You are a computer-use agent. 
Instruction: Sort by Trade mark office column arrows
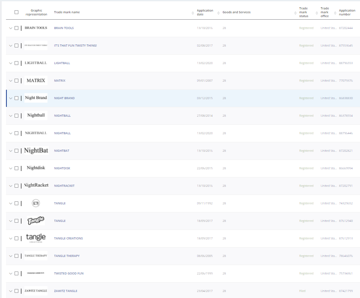(335, 13)
